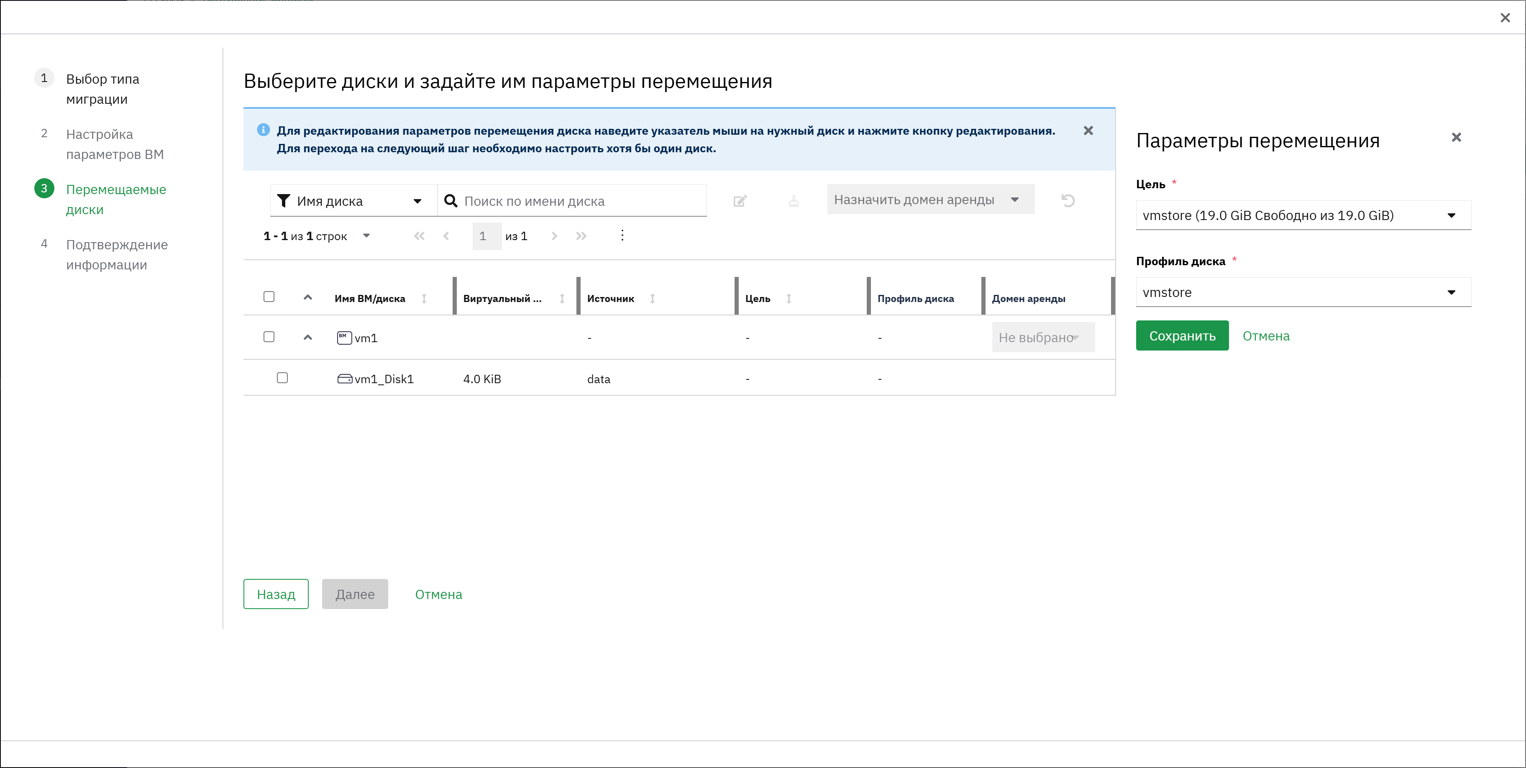
Task: Click Отмена at the wizard bottom
Action: point(438,594)
